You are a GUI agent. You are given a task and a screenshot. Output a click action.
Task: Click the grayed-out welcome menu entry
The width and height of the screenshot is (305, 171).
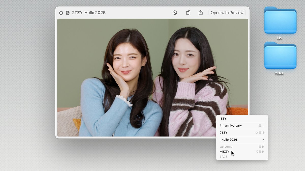(226, 146)
